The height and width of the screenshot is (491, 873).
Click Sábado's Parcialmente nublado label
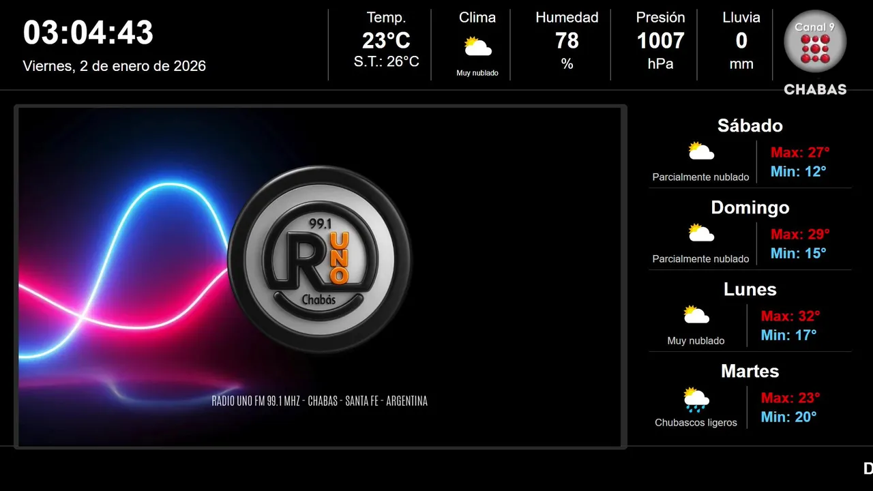(x=700, y=177)
